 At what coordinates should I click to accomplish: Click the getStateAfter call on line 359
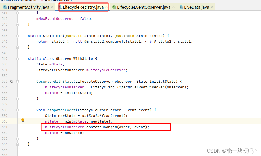point(96,116)
